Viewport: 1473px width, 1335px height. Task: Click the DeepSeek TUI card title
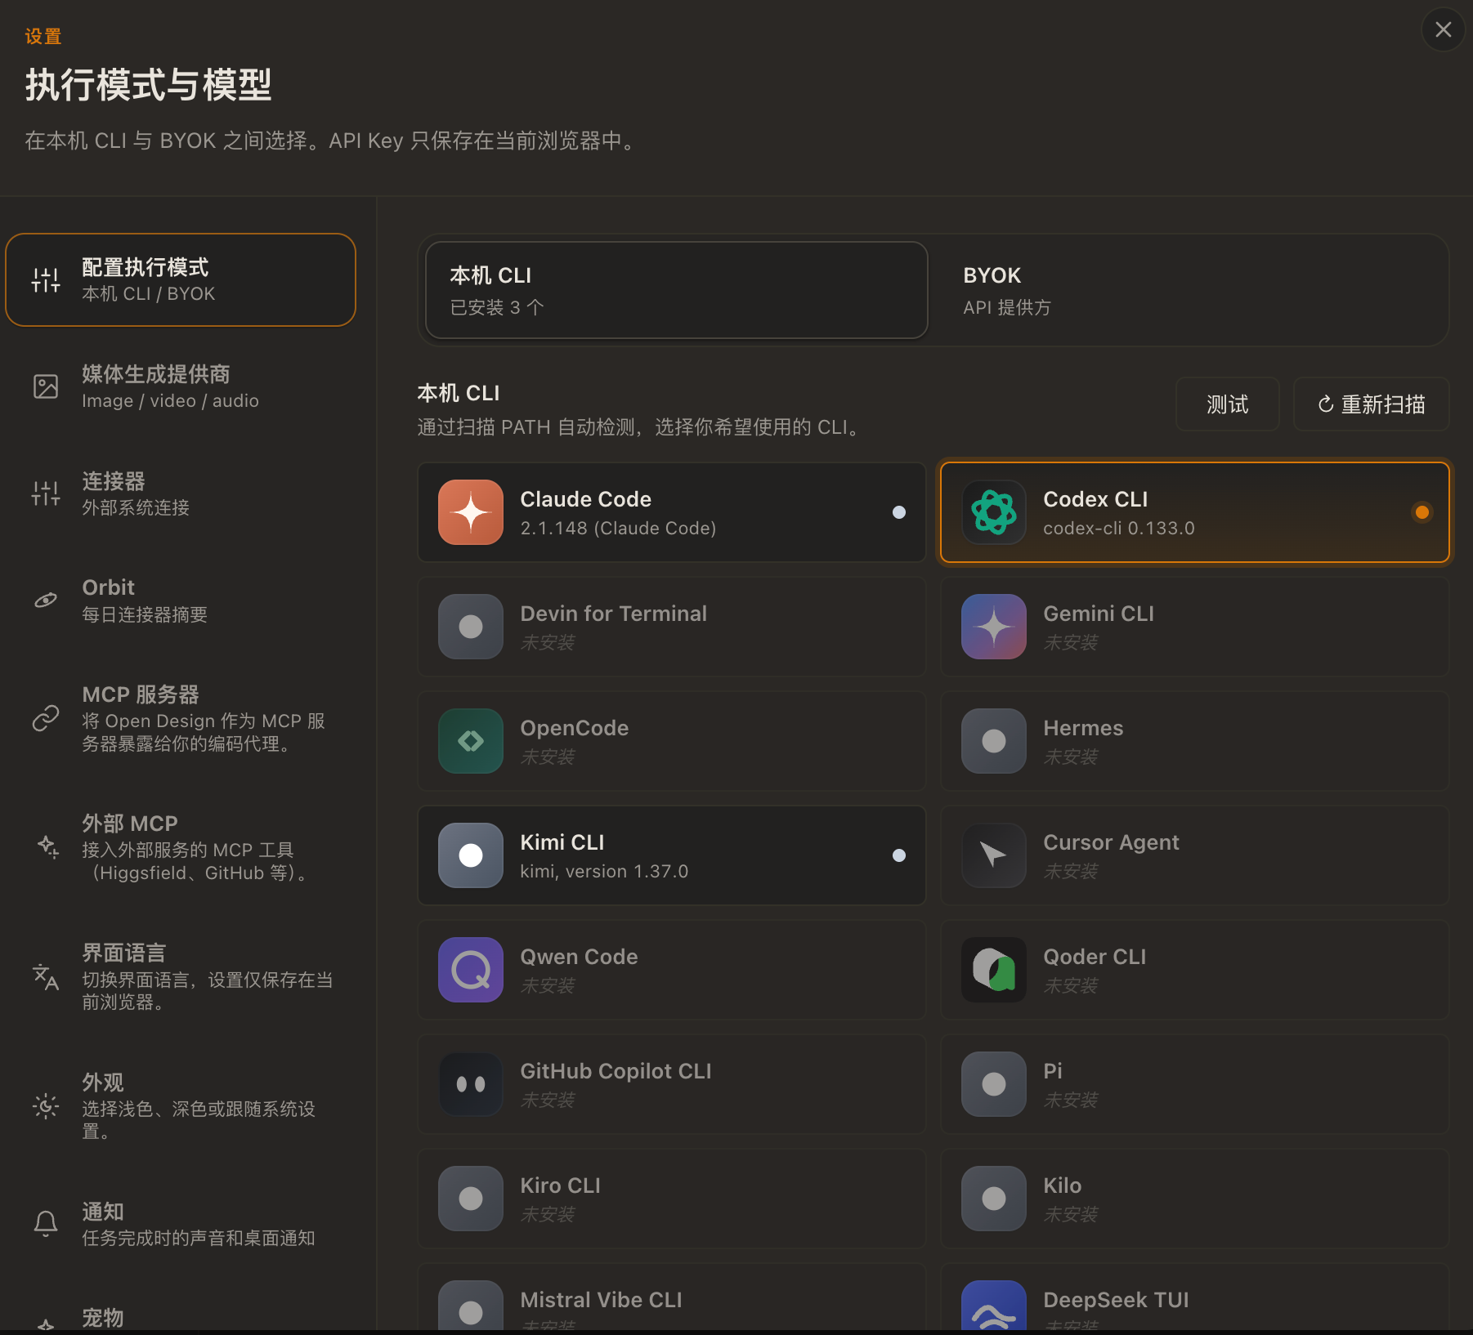click(1117, 1300)
